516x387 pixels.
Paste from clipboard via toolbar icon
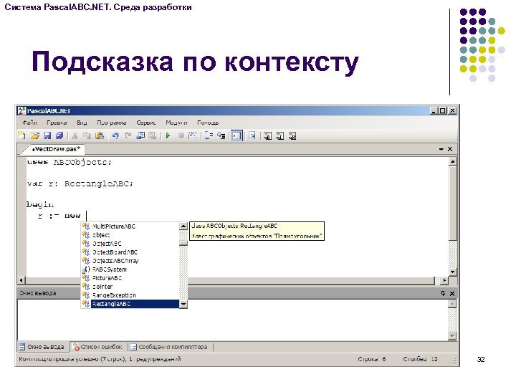click(100, 135)
